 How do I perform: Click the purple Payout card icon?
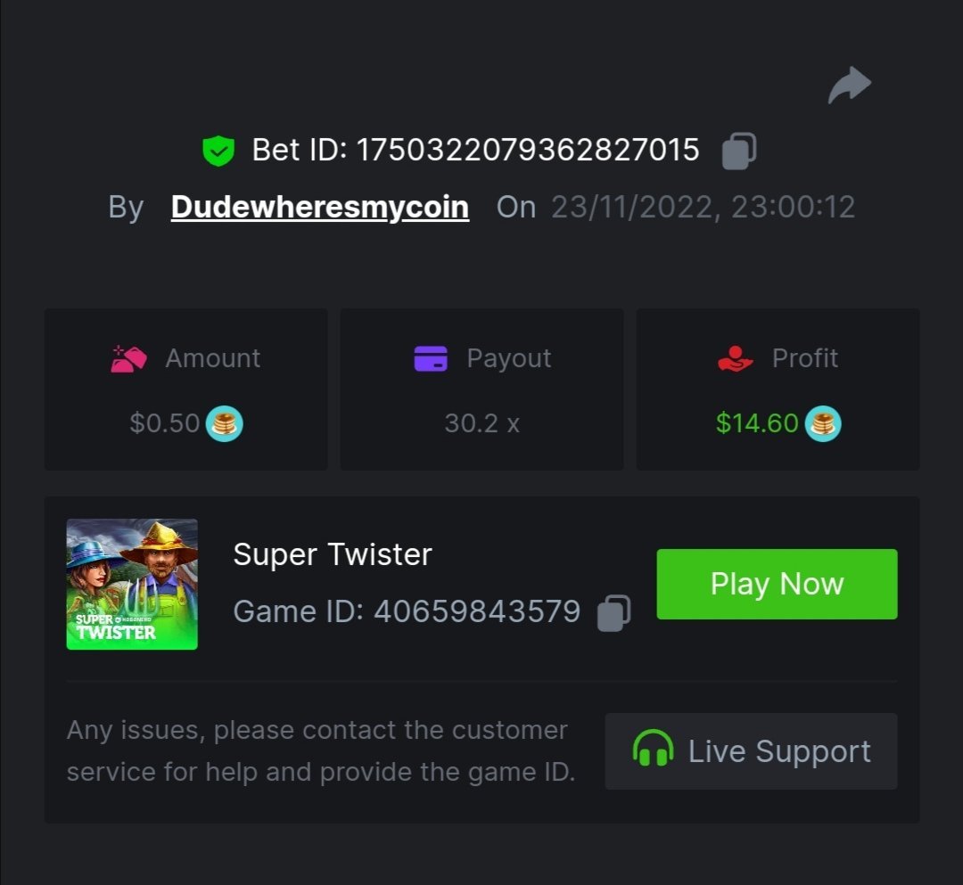(x=431, y=358)
